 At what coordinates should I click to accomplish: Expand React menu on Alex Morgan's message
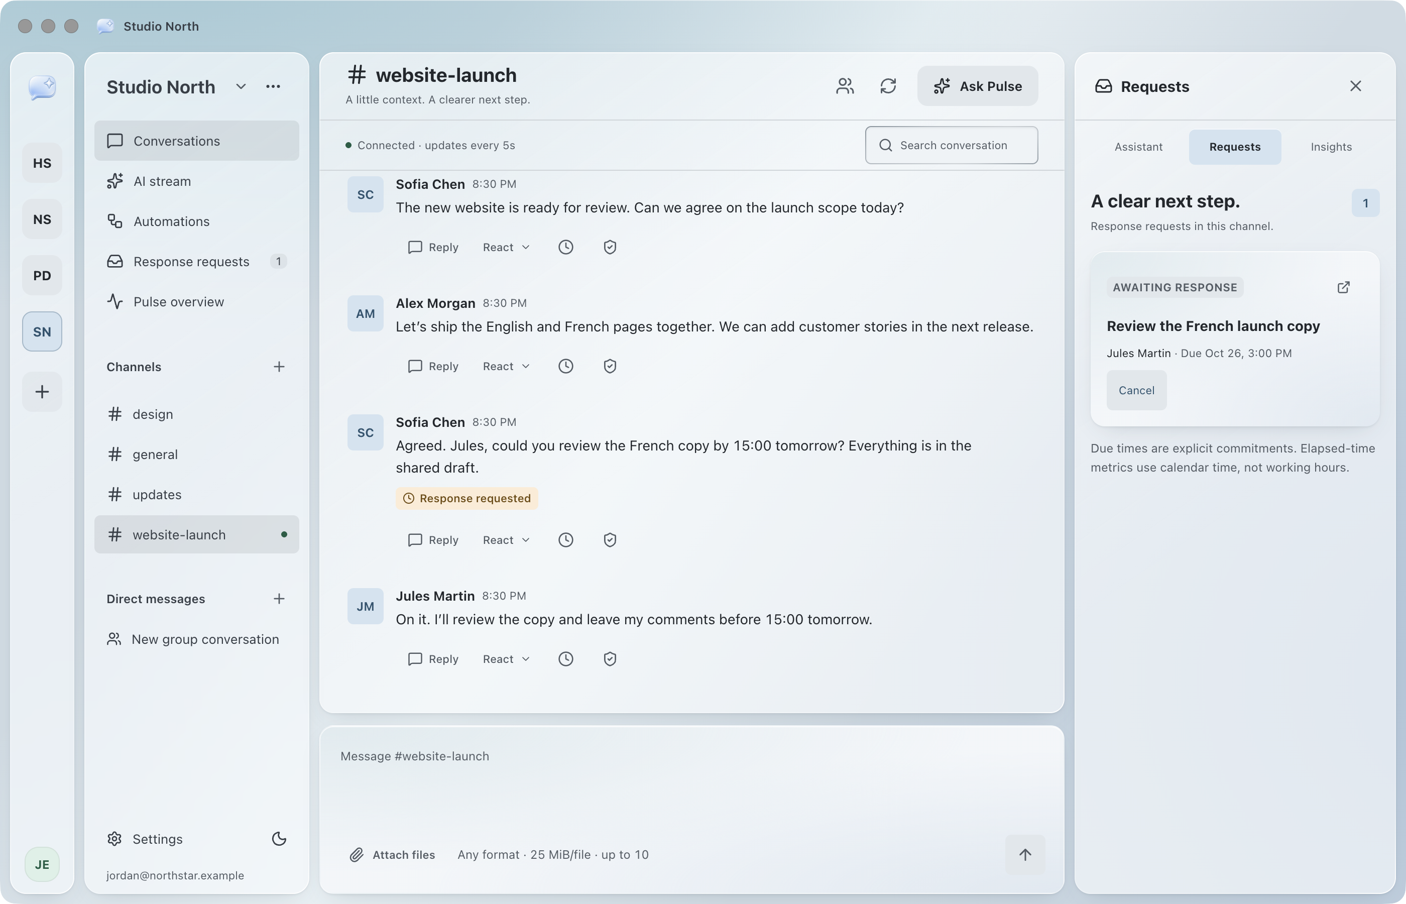(x=506, y=366)
